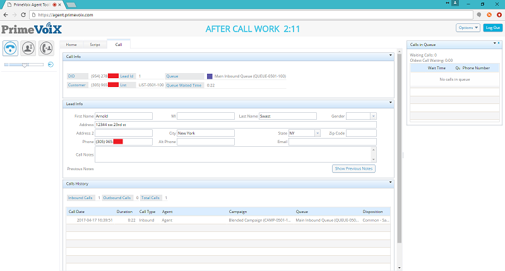Click the First Name field
Viewport: 505px width, 271px height.
[124, 116]
